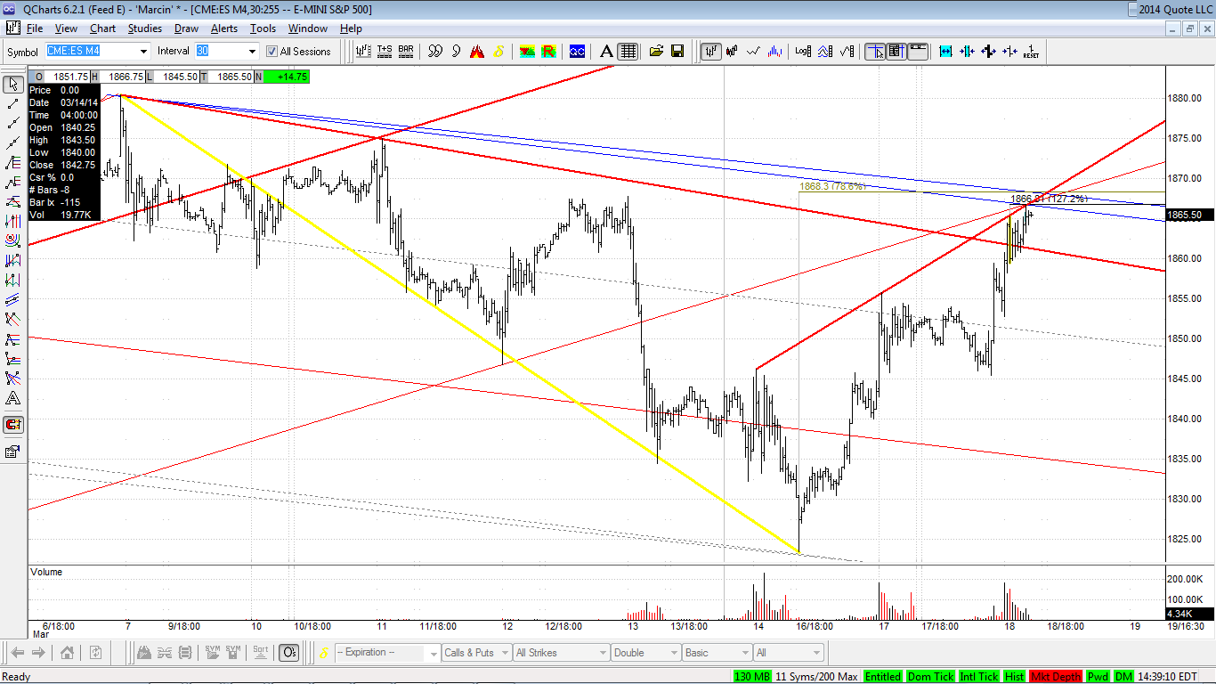Switch to line chart style
The width and height of the screenshot is (1216, 684).
[755, 51]
